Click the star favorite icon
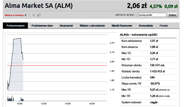The height and width of the screenshot is (107, 185). [x=34, y=15]
